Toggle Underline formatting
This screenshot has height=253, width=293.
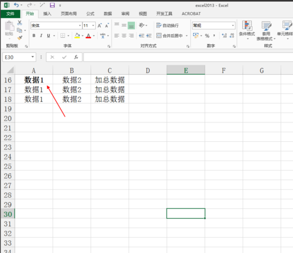click(x=48, y=36)
